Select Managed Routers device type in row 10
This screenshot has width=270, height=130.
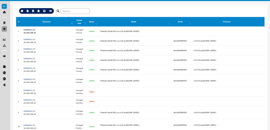coord(79,127)
